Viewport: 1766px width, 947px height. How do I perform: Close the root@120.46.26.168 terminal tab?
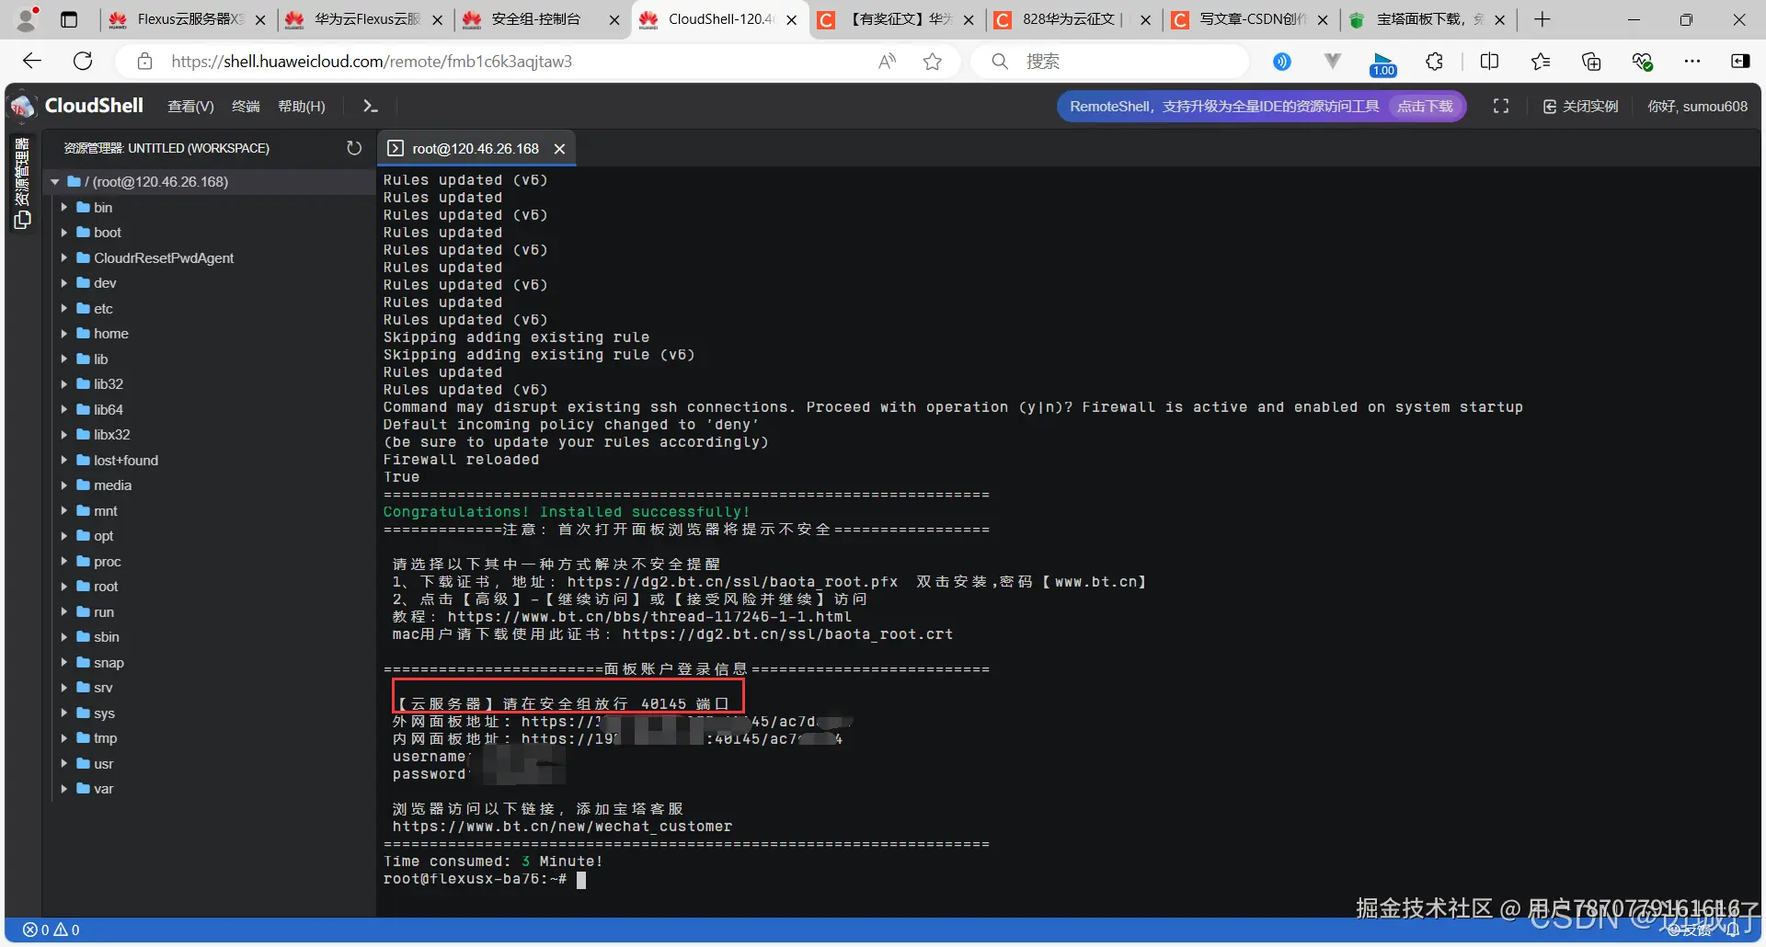[559, 149]
